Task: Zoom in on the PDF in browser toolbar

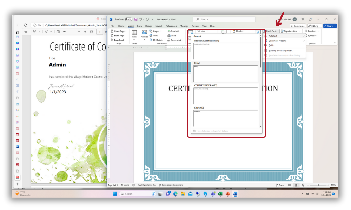Action: [85, 32]
